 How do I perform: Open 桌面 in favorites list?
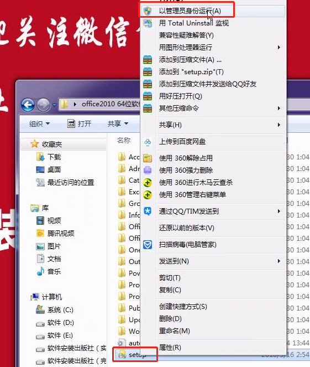tap(49, 169)
